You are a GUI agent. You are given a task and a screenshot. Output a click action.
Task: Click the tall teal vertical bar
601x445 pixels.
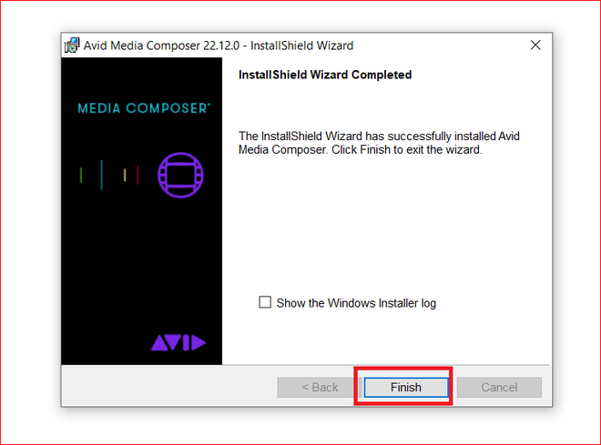(x=102, y=175)
